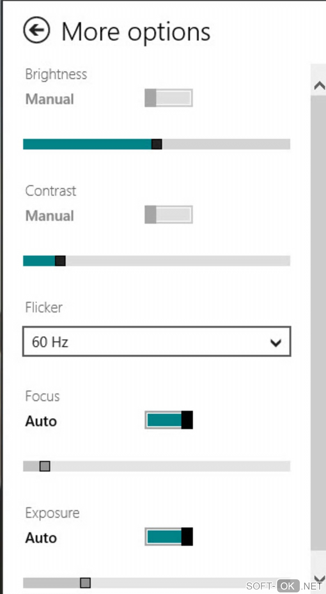Screen dimensions: 326x594
Task: Open the Flicker 60 Hz dropdown
Action: pyautogui.click(x=156, y=341)
